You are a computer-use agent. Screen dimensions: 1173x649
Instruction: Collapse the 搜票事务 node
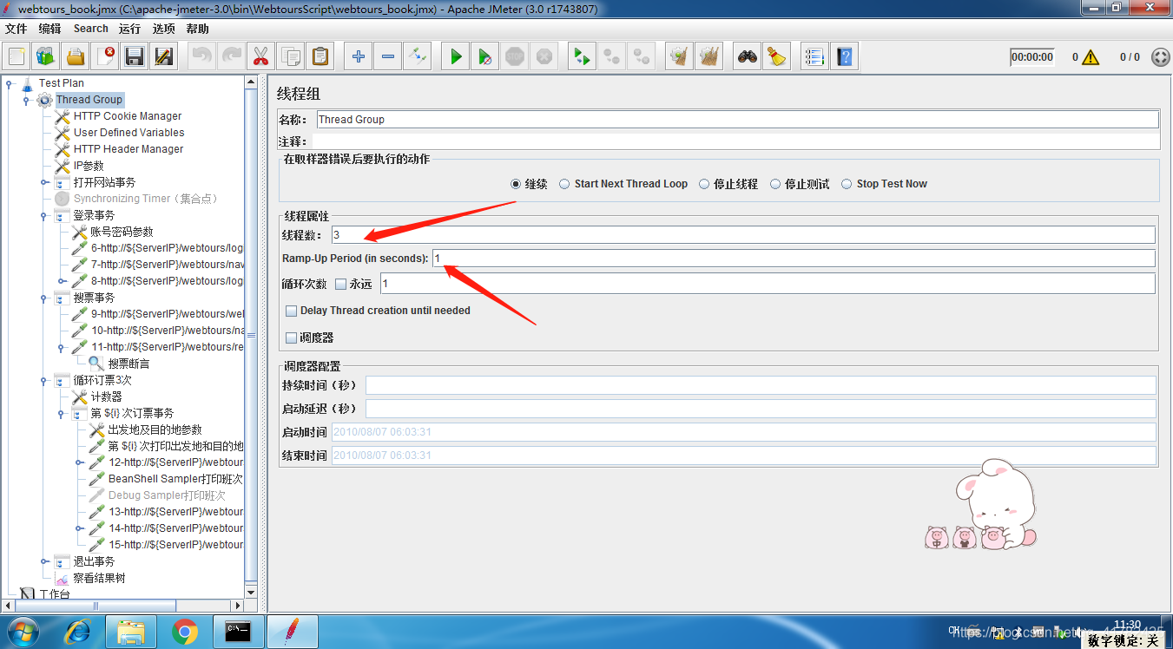coord(44,298)
